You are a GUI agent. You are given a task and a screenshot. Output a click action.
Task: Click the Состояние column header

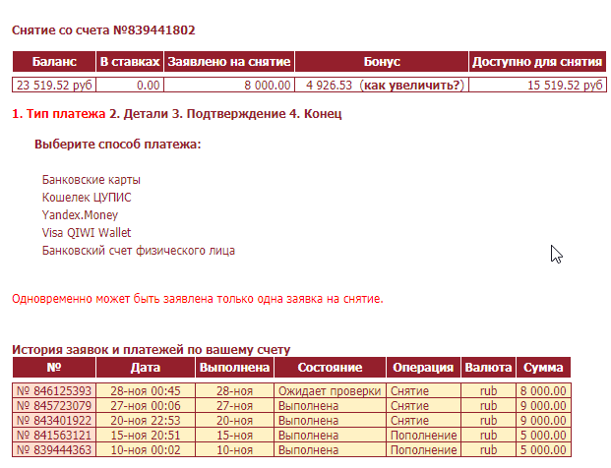330,368
